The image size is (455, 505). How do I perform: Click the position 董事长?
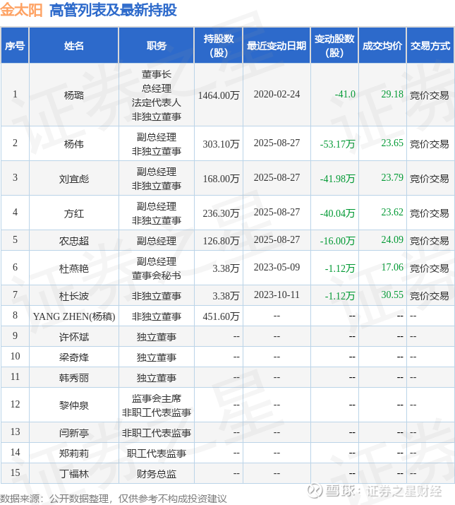(157, 74)
